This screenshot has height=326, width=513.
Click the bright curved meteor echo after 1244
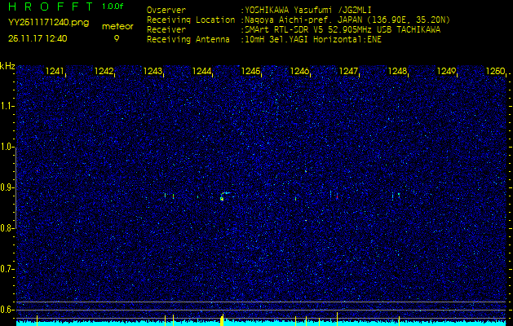point(223,196)
